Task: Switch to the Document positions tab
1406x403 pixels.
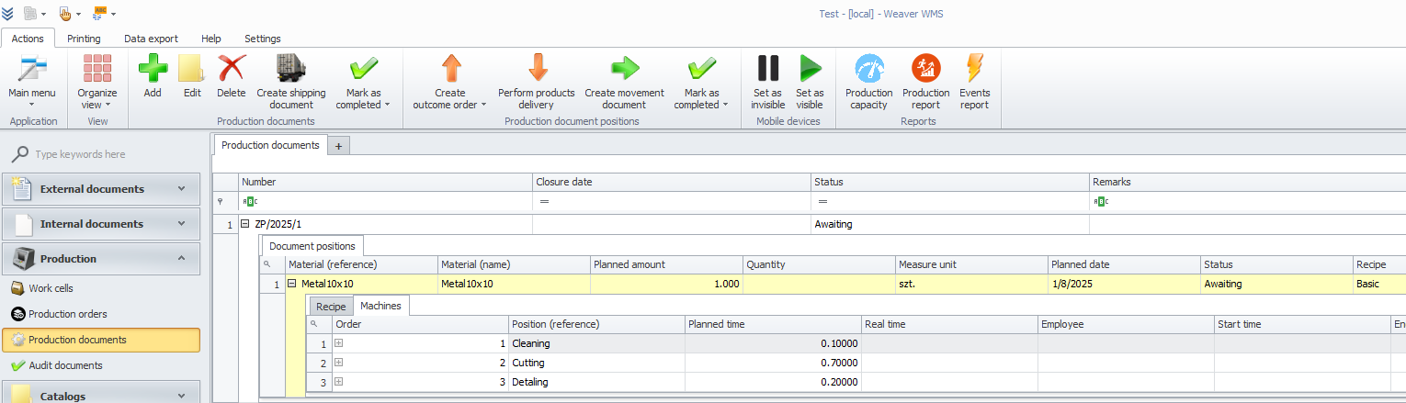Action: click(312, 246)
